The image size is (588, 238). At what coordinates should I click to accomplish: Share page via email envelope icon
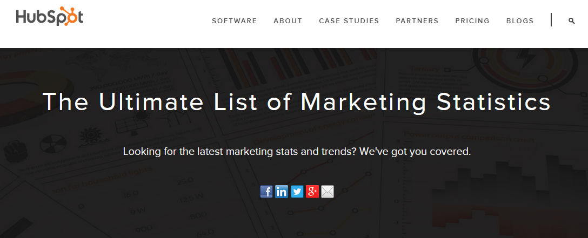328,192
